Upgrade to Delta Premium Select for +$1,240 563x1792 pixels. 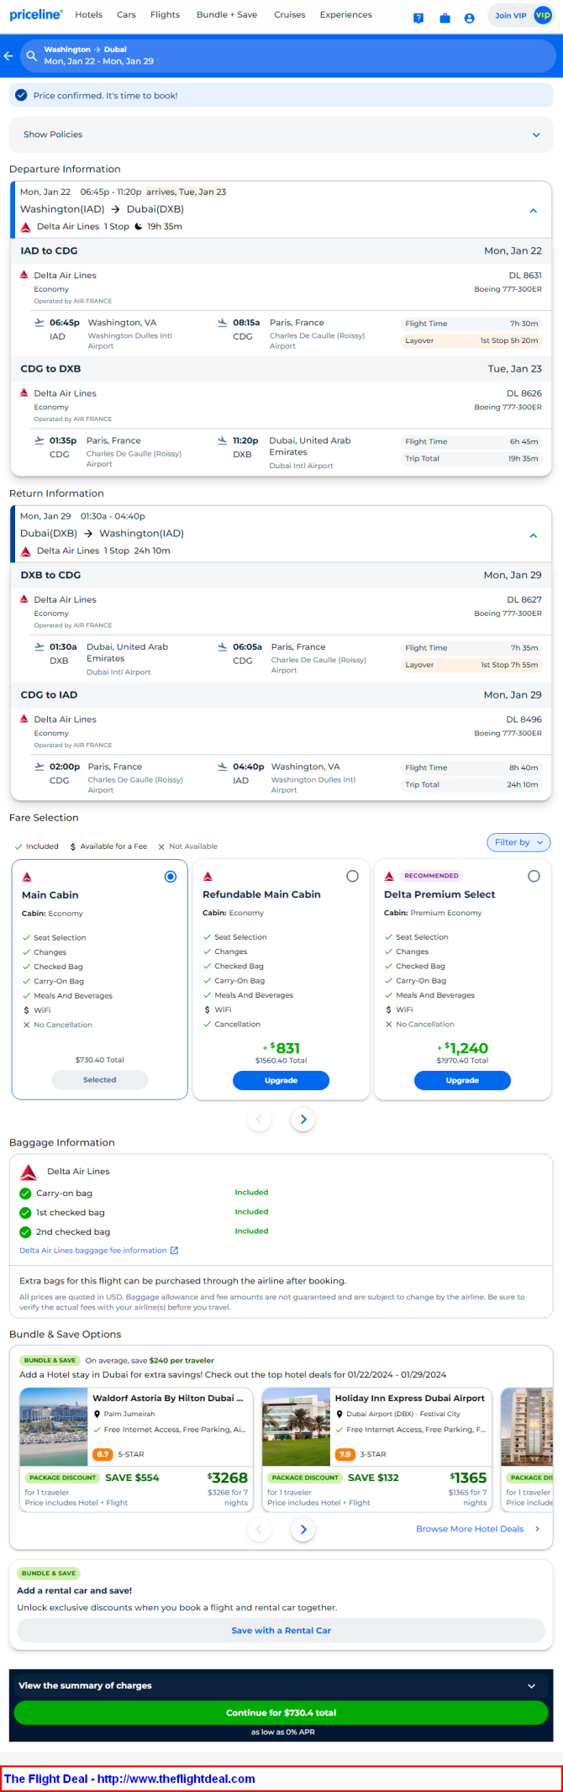pos(462,1080)
